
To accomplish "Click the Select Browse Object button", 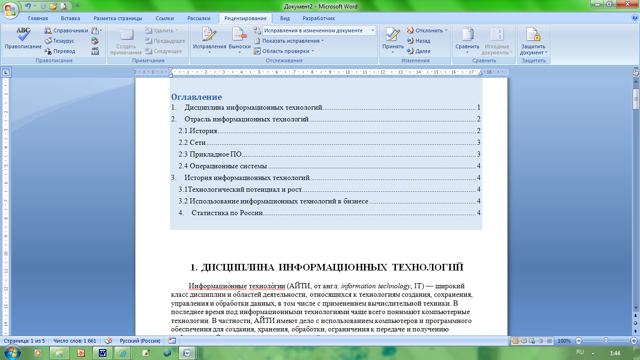I will point(636,323).
